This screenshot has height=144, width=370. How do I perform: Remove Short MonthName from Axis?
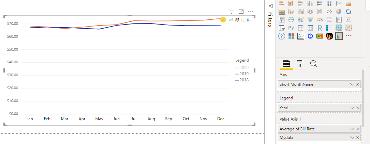pos(358,84)
